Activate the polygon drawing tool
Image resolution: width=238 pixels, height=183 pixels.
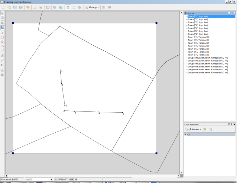[2, 42]
